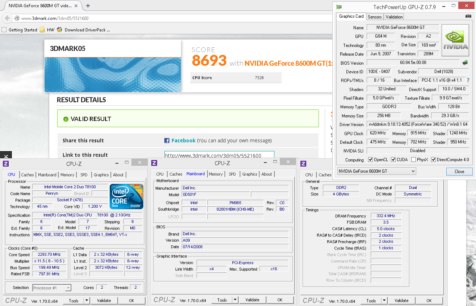Click the GPU-Z screenshot camera icon
Screen dimensions: 476x306
click(x=468, y=16)
